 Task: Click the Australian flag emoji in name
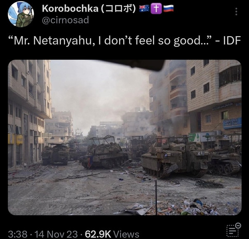144,9
